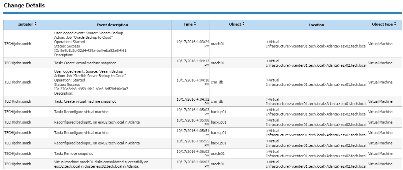The width and height of the screenshot is (403, 170).
Task: Select the Location column header
Action: (x=316, y=25)
